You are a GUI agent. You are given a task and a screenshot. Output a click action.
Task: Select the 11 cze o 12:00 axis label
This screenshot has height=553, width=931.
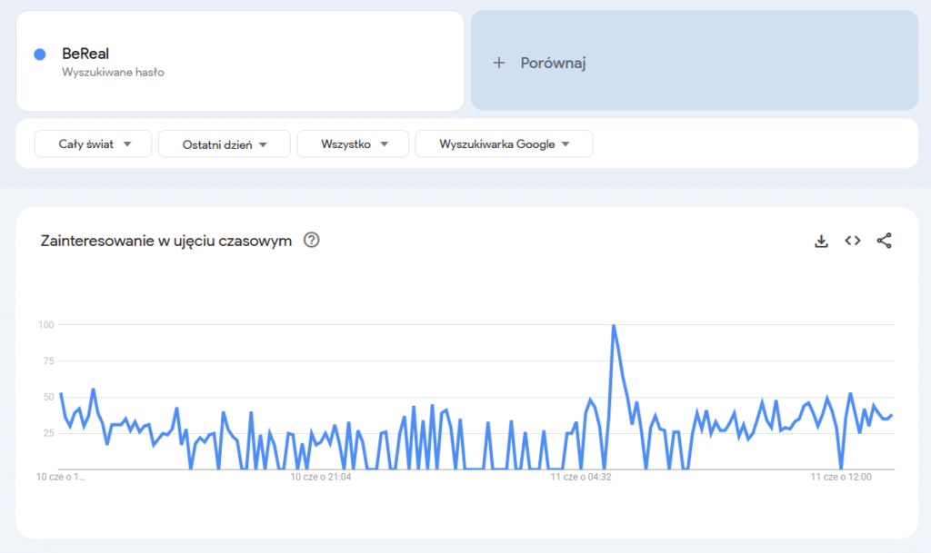[840, 476]
